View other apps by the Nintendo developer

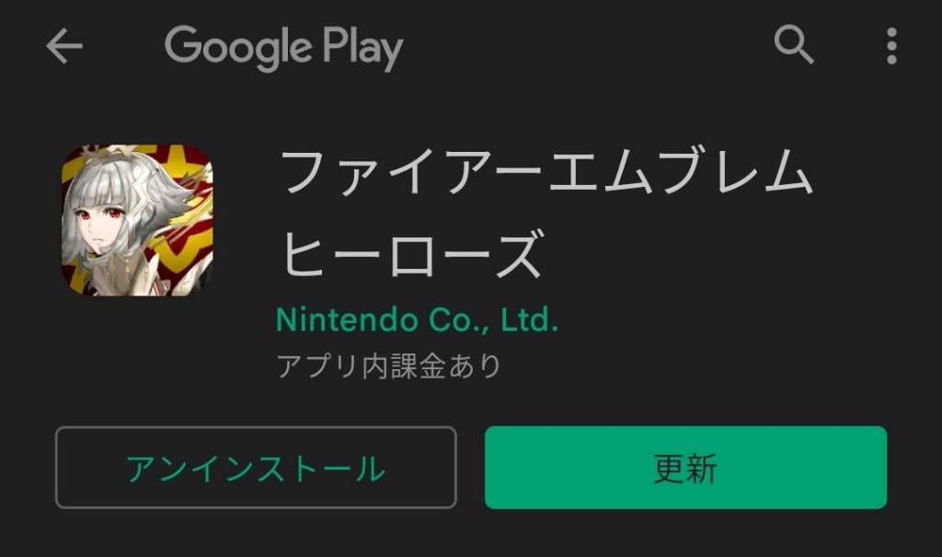[417, 319]
